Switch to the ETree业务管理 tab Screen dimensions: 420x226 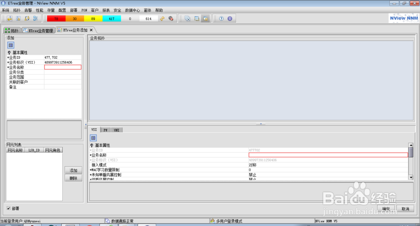click(x=38, y=31)
